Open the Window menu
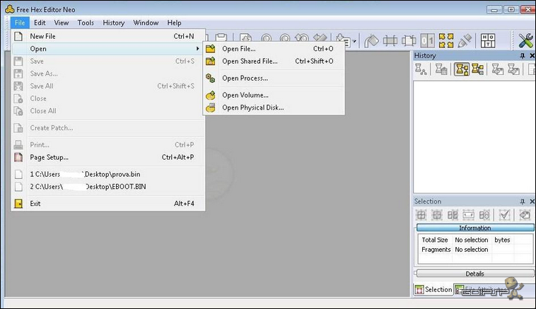 click(146, 23)
